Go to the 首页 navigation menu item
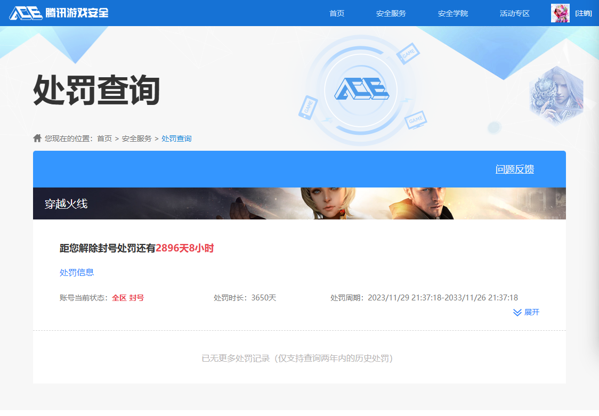This screenshot has height=416, width=599. [x=337, y=13]
